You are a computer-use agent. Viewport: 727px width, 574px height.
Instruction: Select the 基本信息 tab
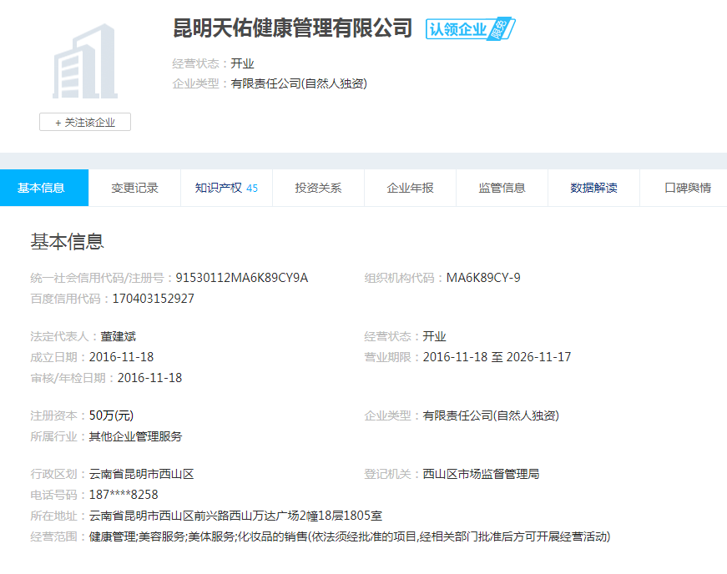42,188
